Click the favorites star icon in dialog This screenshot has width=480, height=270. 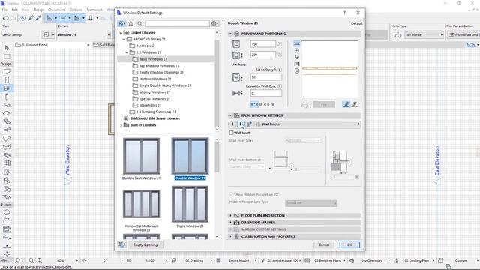130,23
